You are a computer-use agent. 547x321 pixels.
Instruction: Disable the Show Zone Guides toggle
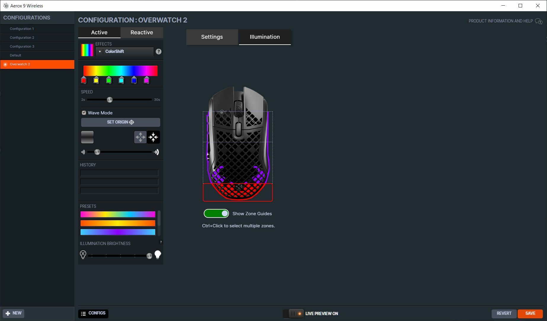[x=216, y=213]
